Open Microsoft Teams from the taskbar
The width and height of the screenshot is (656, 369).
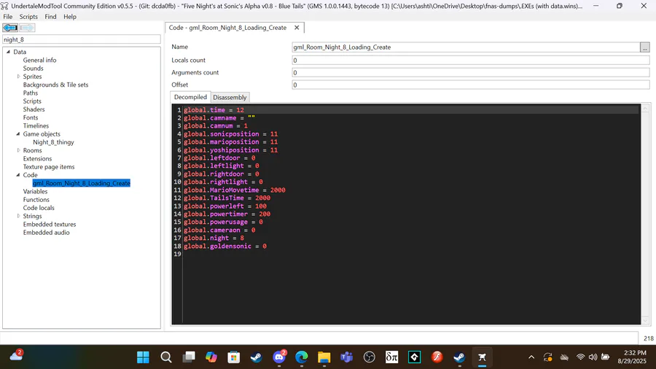(346, 357)
